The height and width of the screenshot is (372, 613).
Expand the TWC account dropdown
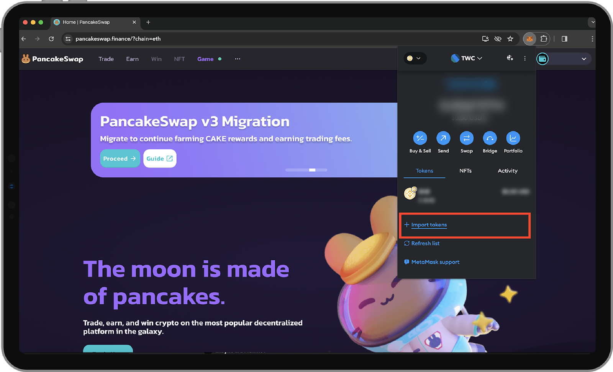click(467, 58)
